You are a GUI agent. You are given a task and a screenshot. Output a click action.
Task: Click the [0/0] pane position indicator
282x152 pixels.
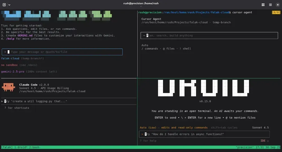(276, 12)
